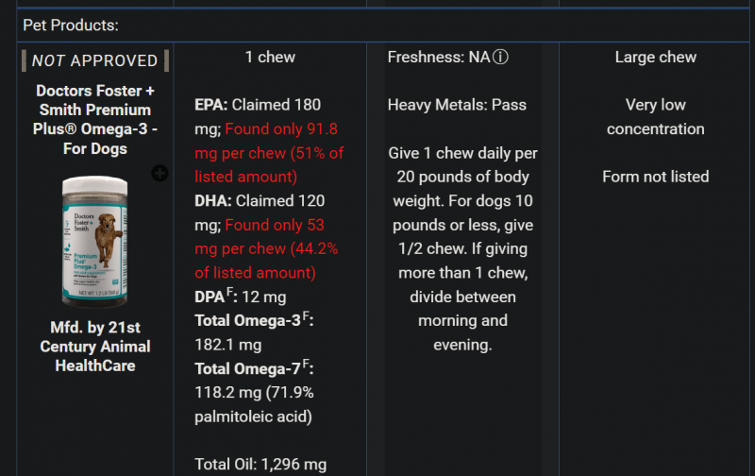This screenshot has height=476, width=755.
Task: Click the '1 chew' serving size text
Action: 270,58
